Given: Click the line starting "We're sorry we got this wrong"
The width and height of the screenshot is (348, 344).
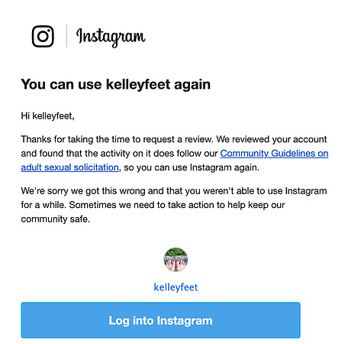Looking at the screenshot, I should [x=174, y=191].
